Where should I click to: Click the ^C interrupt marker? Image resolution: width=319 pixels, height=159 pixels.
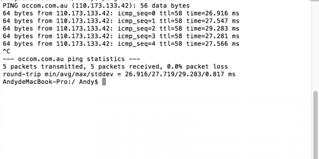coord(6,52)
